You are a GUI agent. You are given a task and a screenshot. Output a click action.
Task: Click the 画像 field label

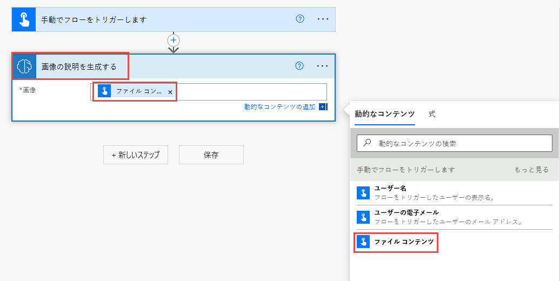click(28, 90)
